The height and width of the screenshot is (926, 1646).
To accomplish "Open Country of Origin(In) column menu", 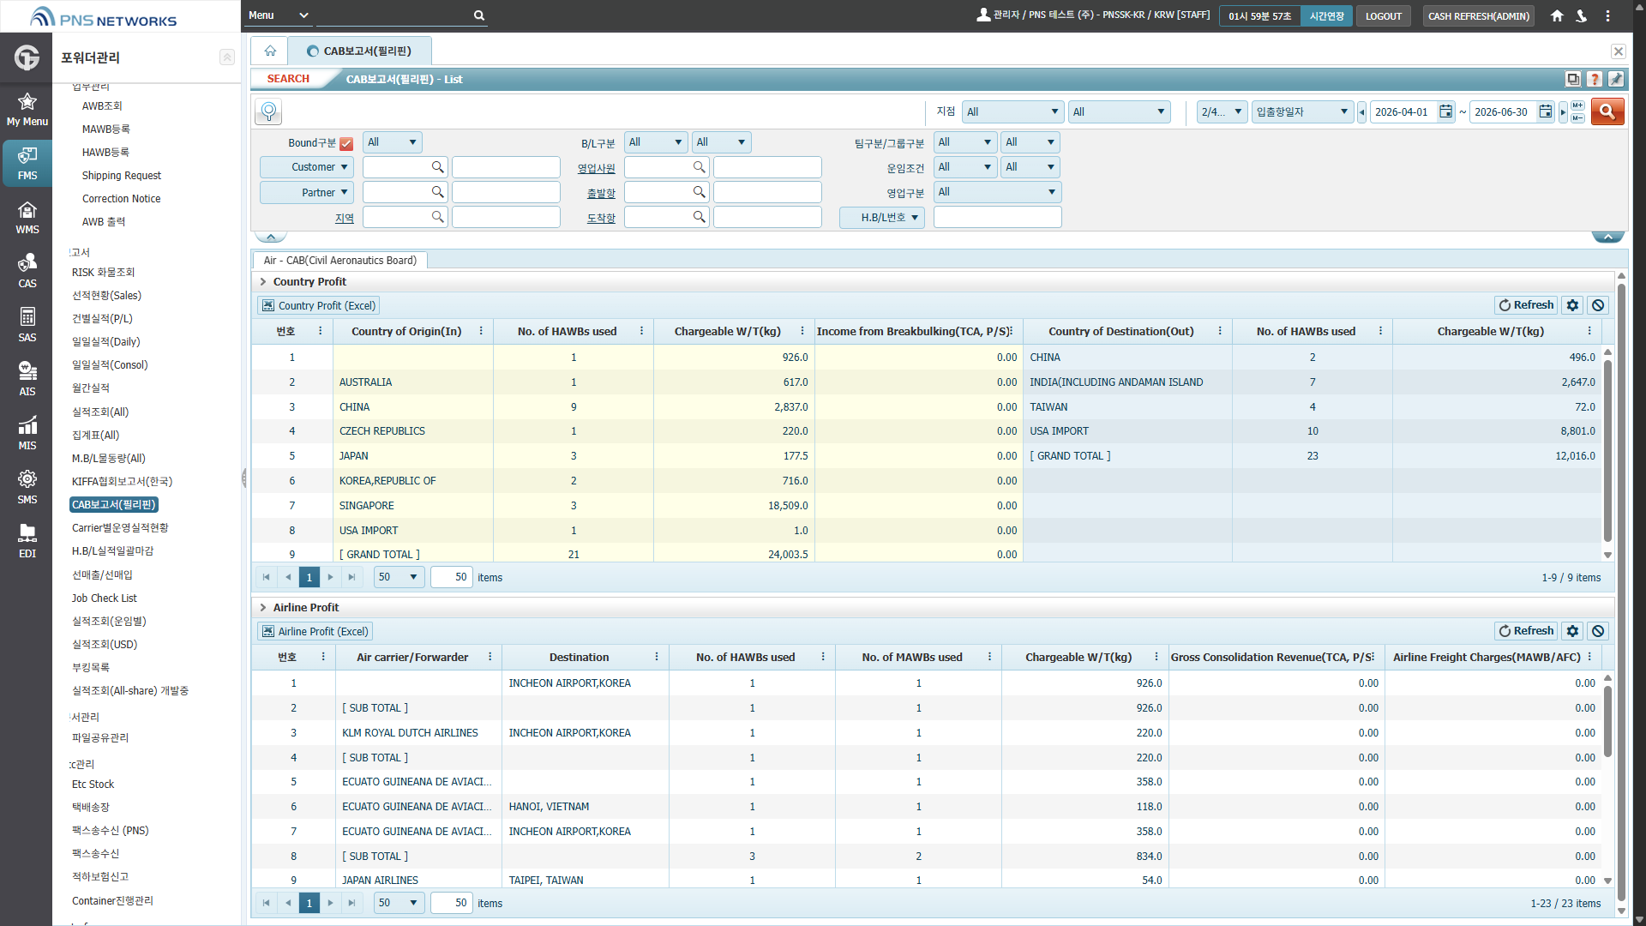I will 480,332.
